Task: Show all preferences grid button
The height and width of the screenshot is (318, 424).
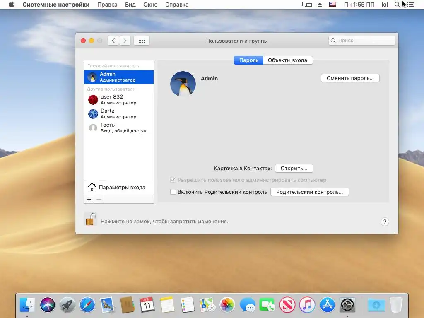Action: (142, 41)
